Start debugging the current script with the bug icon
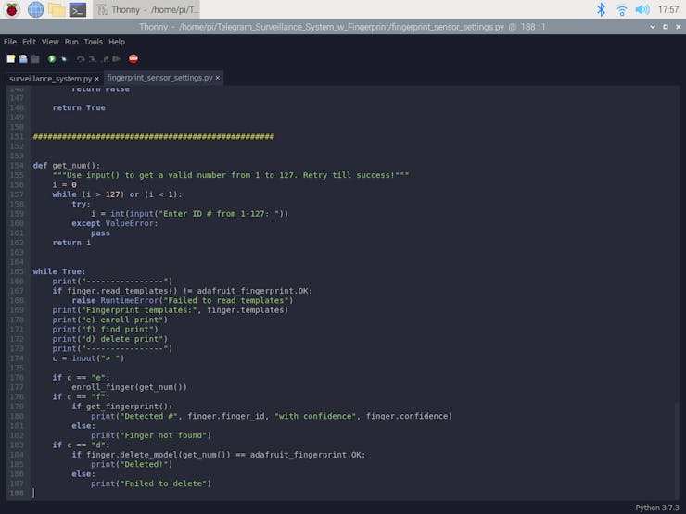 click(64, 58)
